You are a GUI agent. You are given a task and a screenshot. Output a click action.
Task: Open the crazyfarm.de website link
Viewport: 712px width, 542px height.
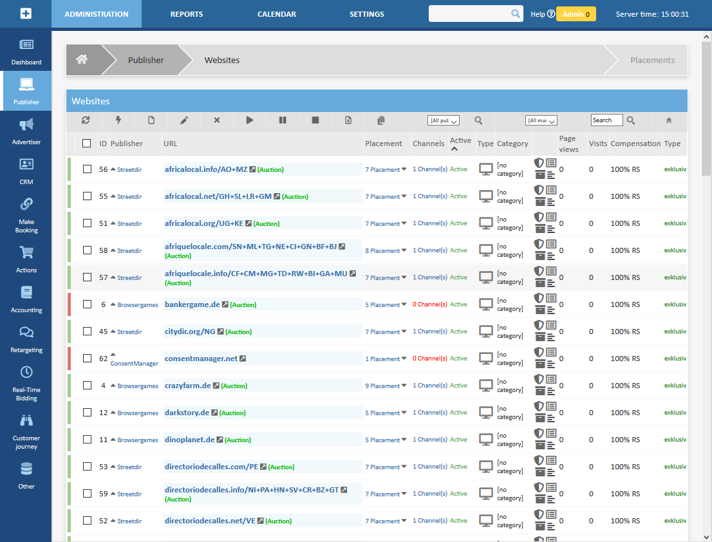point(188,386)
